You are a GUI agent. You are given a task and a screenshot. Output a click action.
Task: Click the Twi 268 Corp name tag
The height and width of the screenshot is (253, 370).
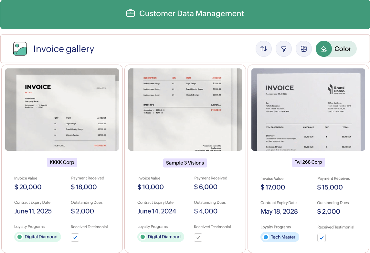[308, 162]
